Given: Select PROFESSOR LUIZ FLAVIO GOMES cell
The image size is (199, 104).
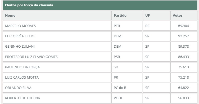Looking at the screenshot, I should point(57,57).
